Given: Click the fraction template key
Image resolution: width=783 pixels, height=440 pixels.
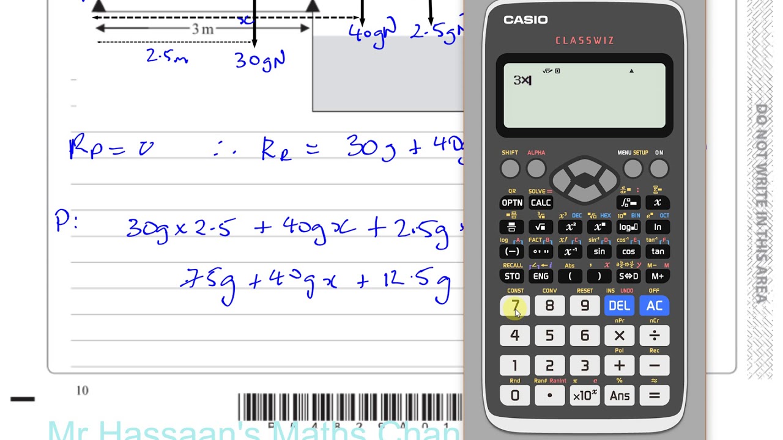Looking at the screenshot, I should (x=512, y=227).
